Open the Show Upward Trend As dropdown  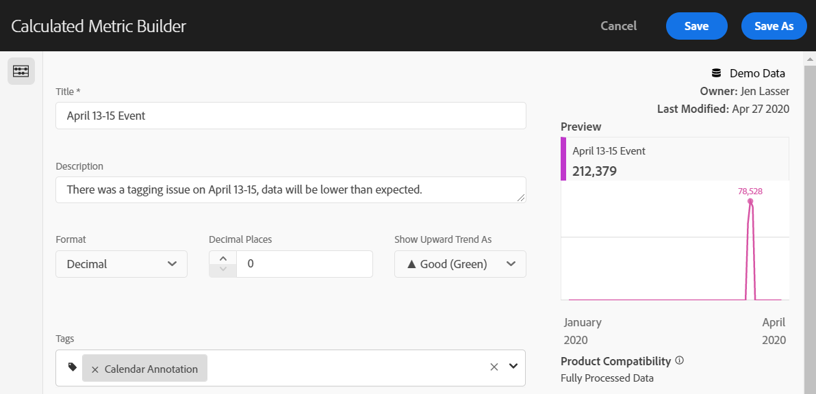(460, 264)
